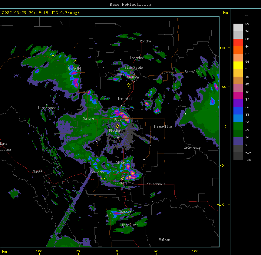Click the Cochrane town label
This screenshot has height=255, width=261.
pos(97,172)
